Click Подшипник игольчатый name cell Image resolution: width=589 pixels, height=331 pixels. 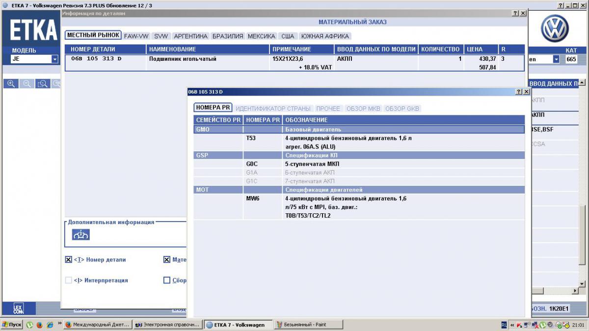click(183, 58)
